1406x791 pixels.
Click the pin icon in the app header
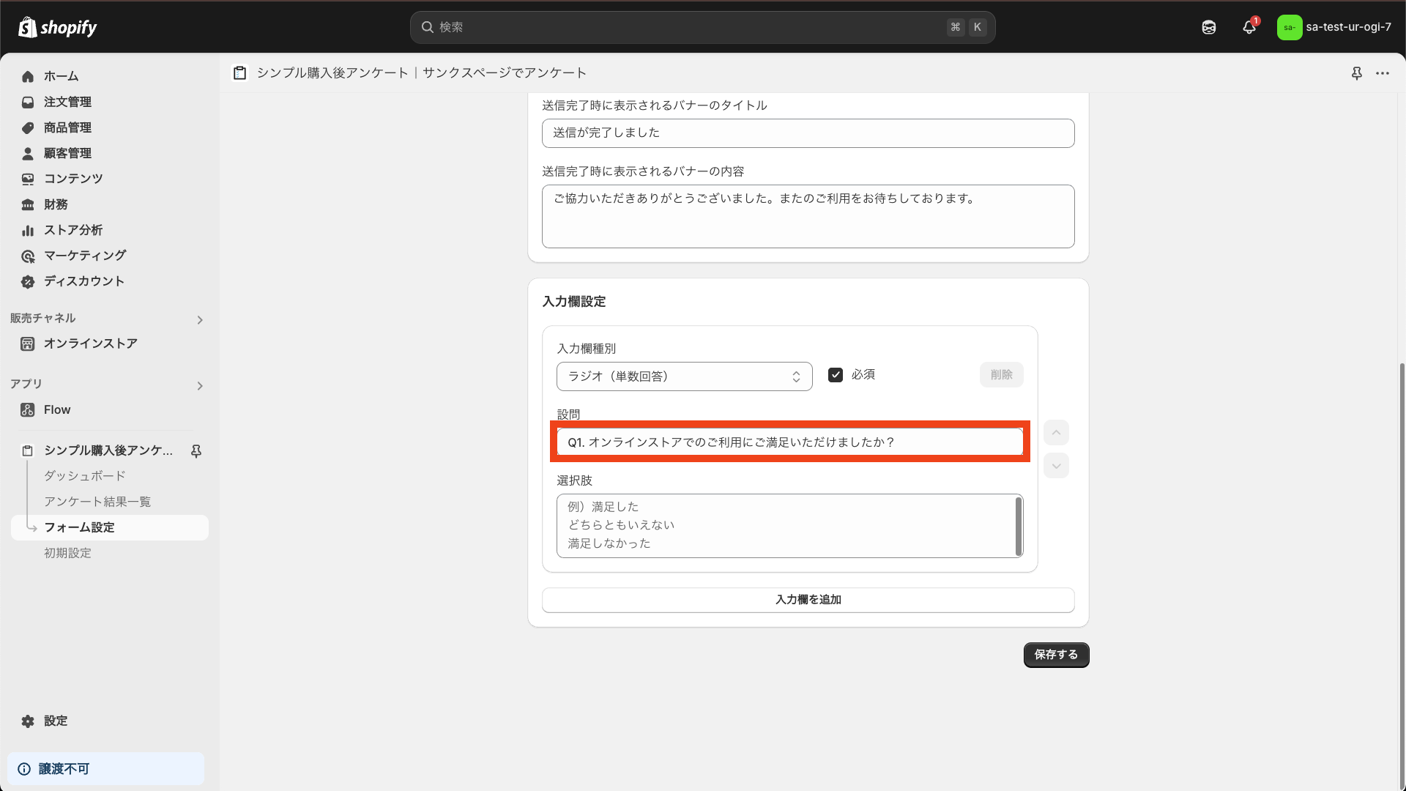click(1356, 73)
